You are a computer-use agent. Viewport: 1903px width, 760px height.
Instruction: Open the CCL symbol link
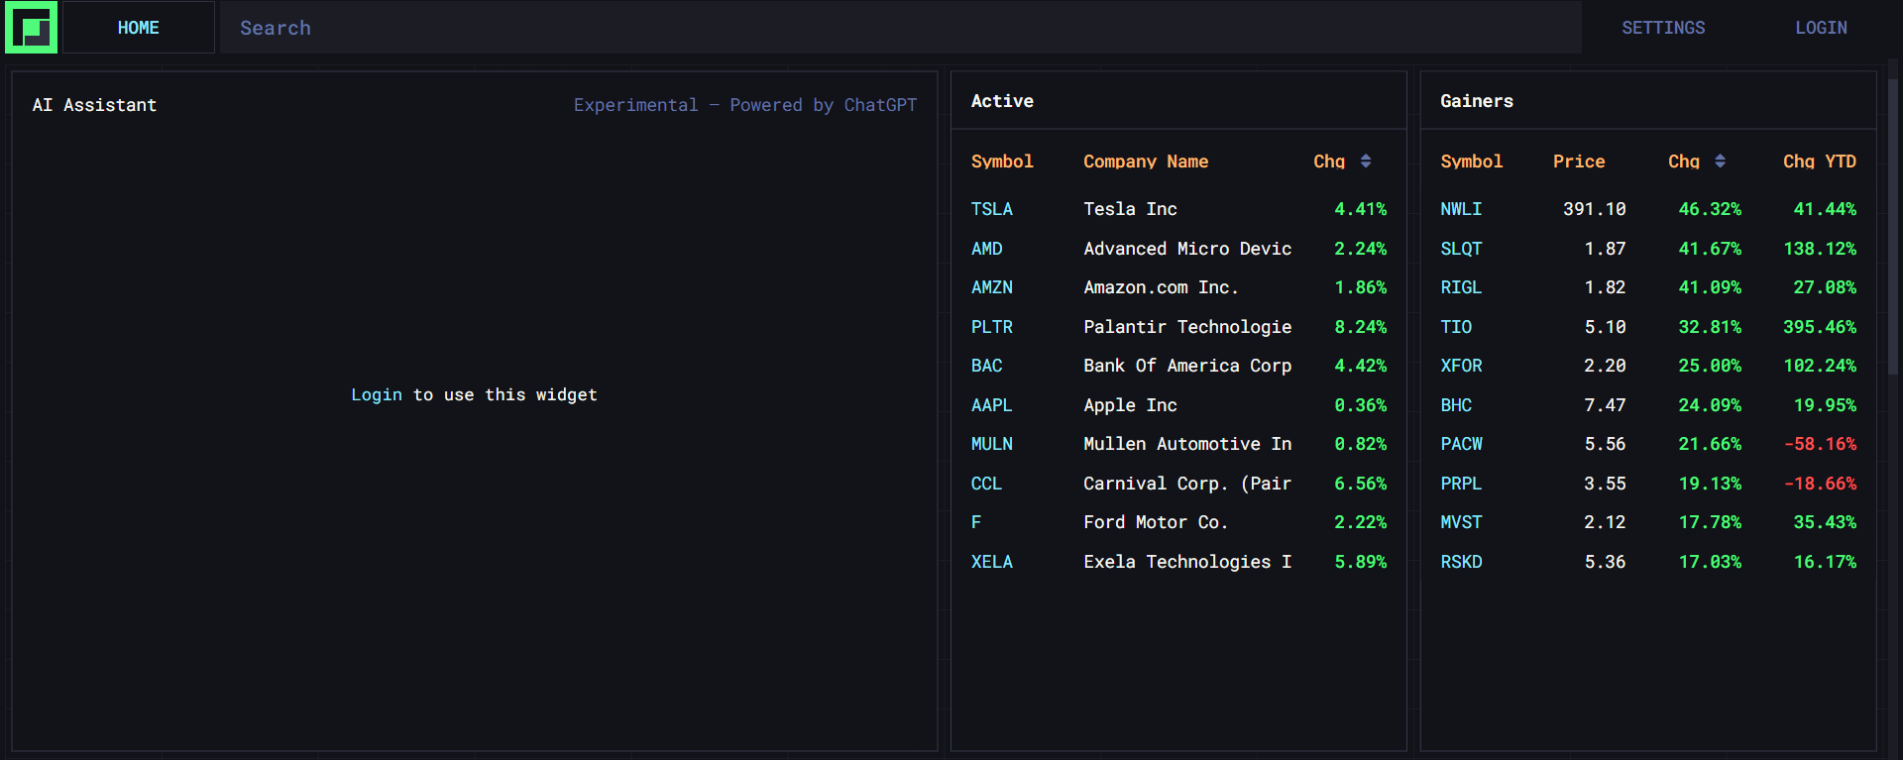point(987,484)
